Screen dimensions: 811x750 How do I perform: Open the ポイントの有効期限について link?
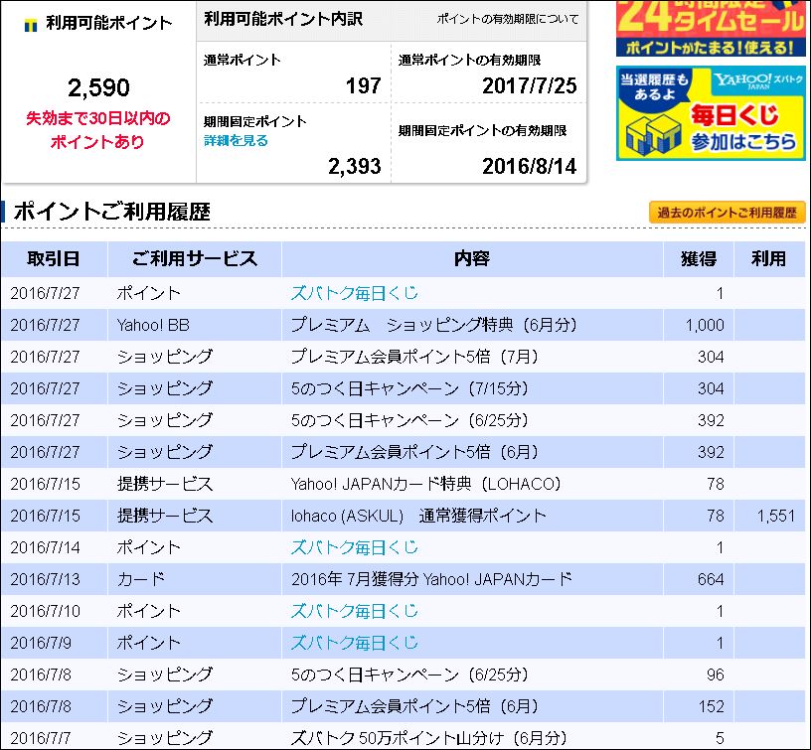click(508, 19)
